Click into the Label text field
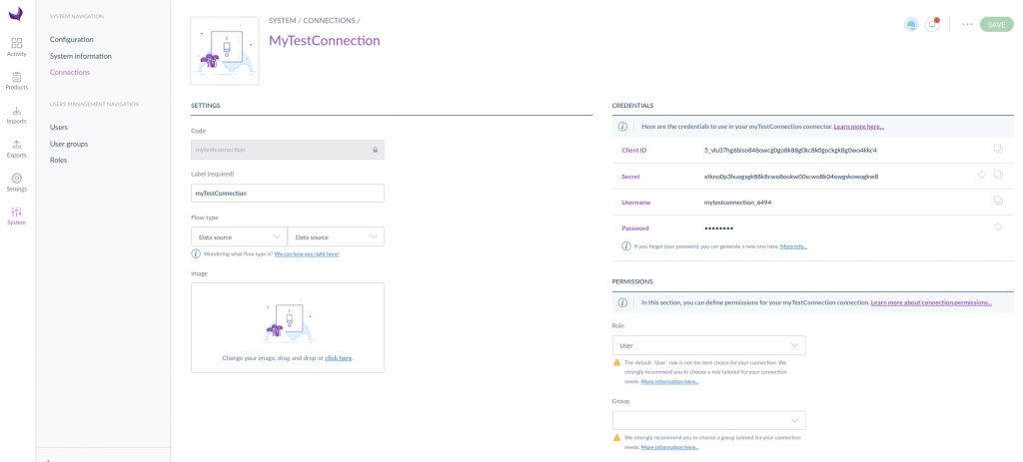This screenshot has width=1023, height=462. click(287, 193)
